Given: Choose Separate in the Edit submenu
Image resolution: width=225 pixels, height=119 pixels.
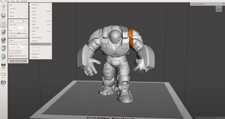Looking at the screenshot, I should tap(41, 41).
